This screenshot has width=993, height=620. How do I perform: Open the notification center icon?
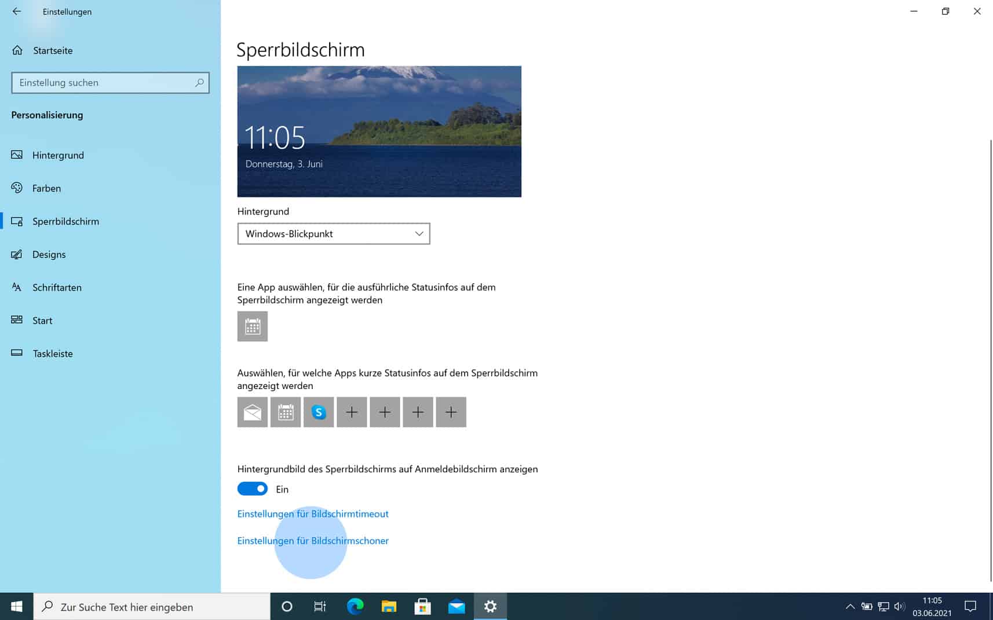click(970, 606)
